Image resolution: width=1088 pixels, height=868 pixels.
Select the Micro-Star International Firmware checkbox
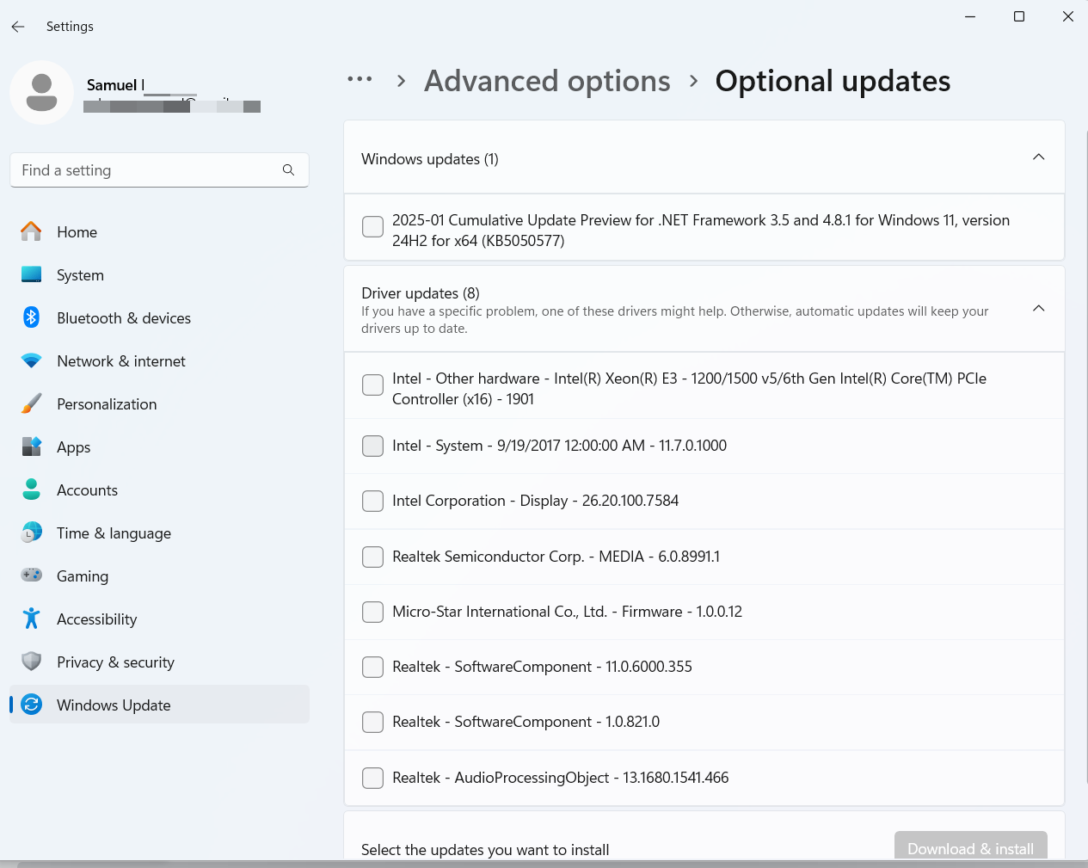pos(372,612)
